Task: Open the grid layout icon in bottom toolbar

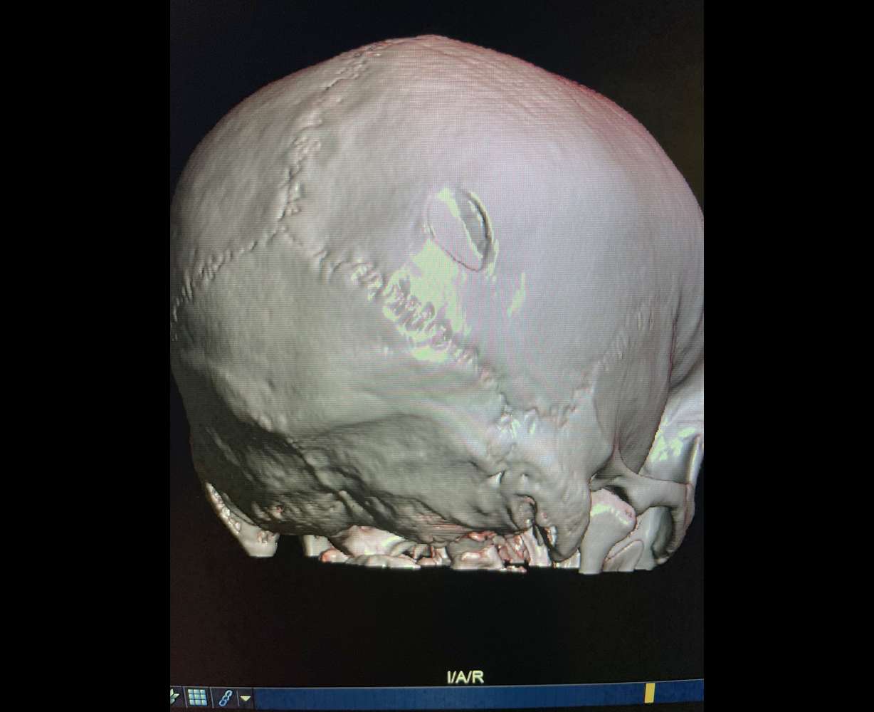Action: point(197,696)
